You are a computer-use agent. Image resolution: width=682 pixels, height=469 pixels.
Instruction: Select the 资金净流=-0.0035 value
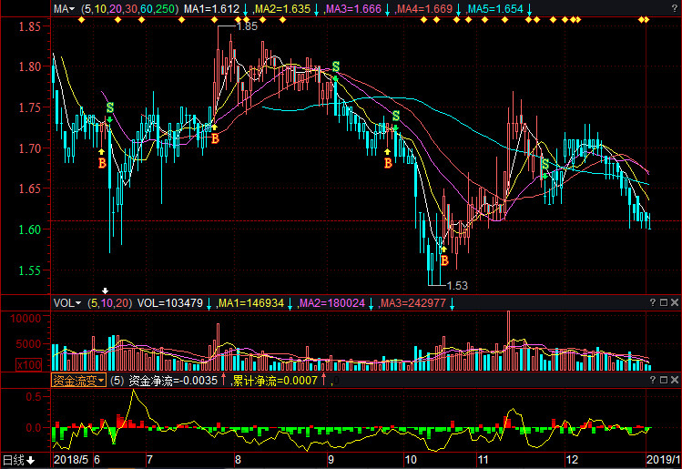tap(173, 381)
